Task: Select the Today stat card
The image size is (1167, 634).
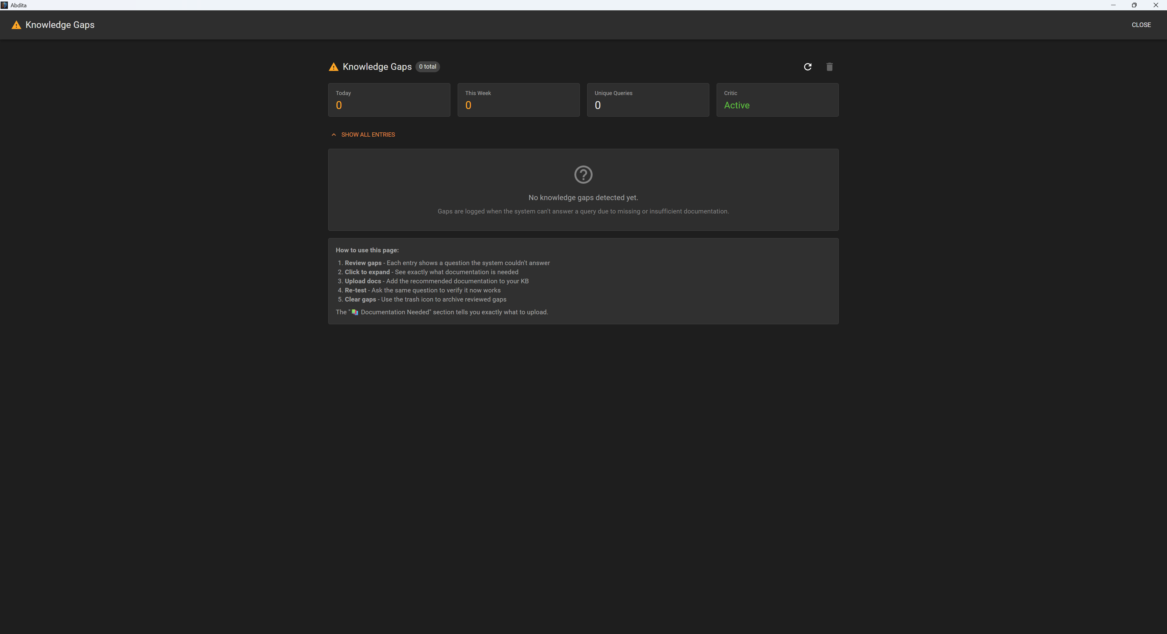Action: 389,100
